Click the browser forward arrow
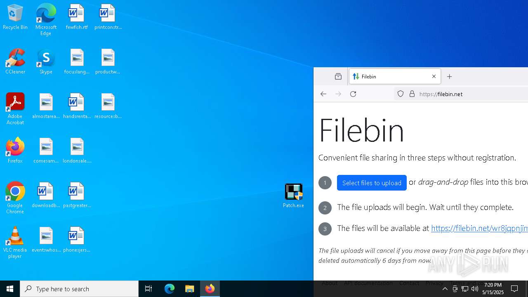The width and height of the screenshot is (528, 297). coord(338,94)
